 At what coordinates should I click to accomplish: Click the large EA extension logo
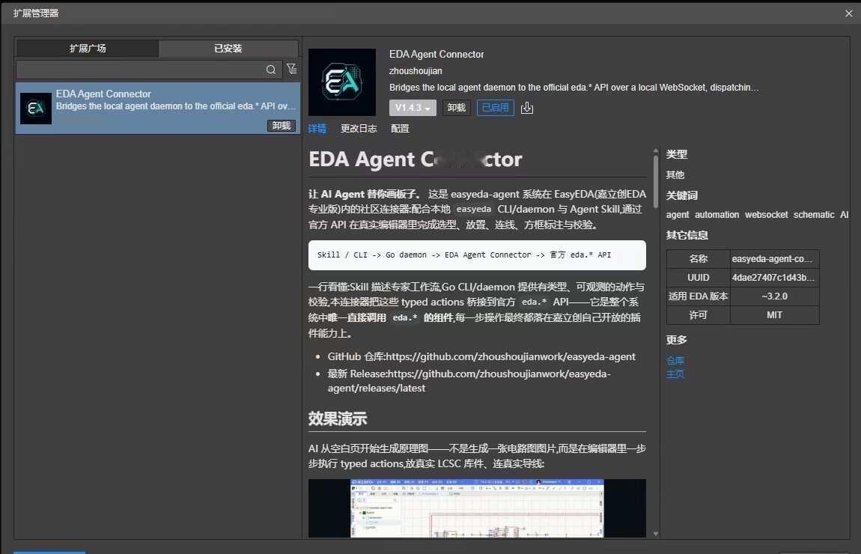pyautogui.click(x=342, y=82)
